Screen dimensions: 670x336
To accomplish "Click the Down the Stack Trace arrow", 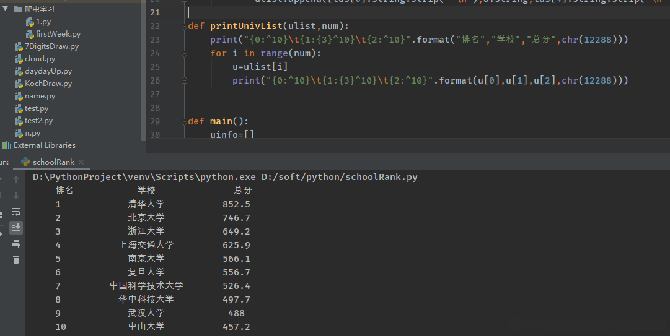I will click(x=16, y=196).
